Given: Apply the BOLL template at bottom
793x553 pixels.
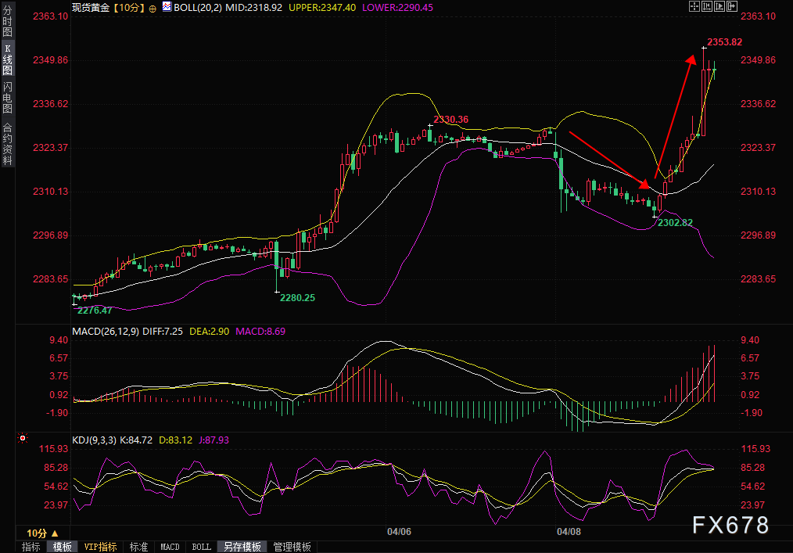Looking at the screenshot, I should [x=201, y=547].
